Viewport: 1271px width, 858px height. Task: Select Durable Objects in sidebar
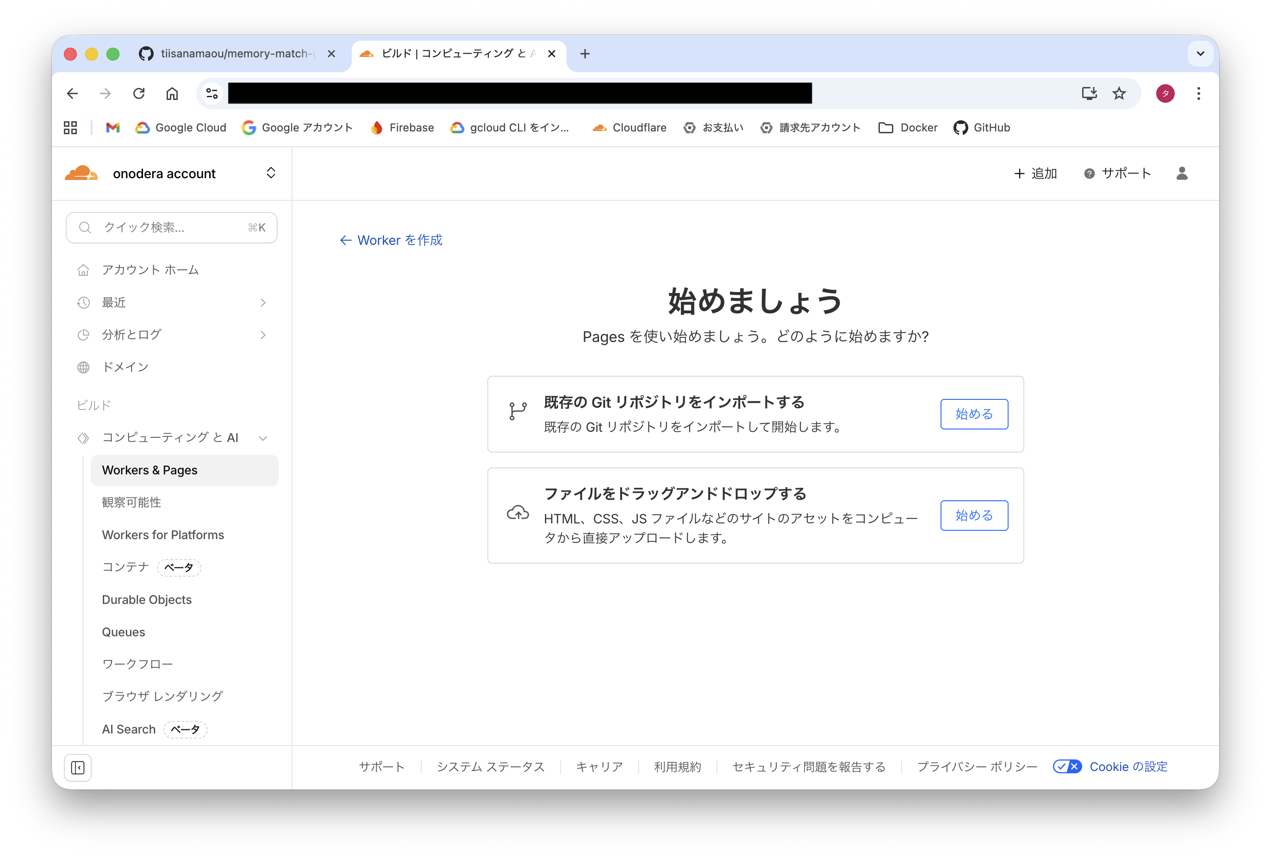click(147, 600)
